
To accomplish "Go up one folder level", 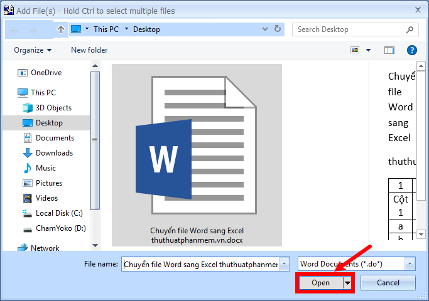I will point(61,29).
